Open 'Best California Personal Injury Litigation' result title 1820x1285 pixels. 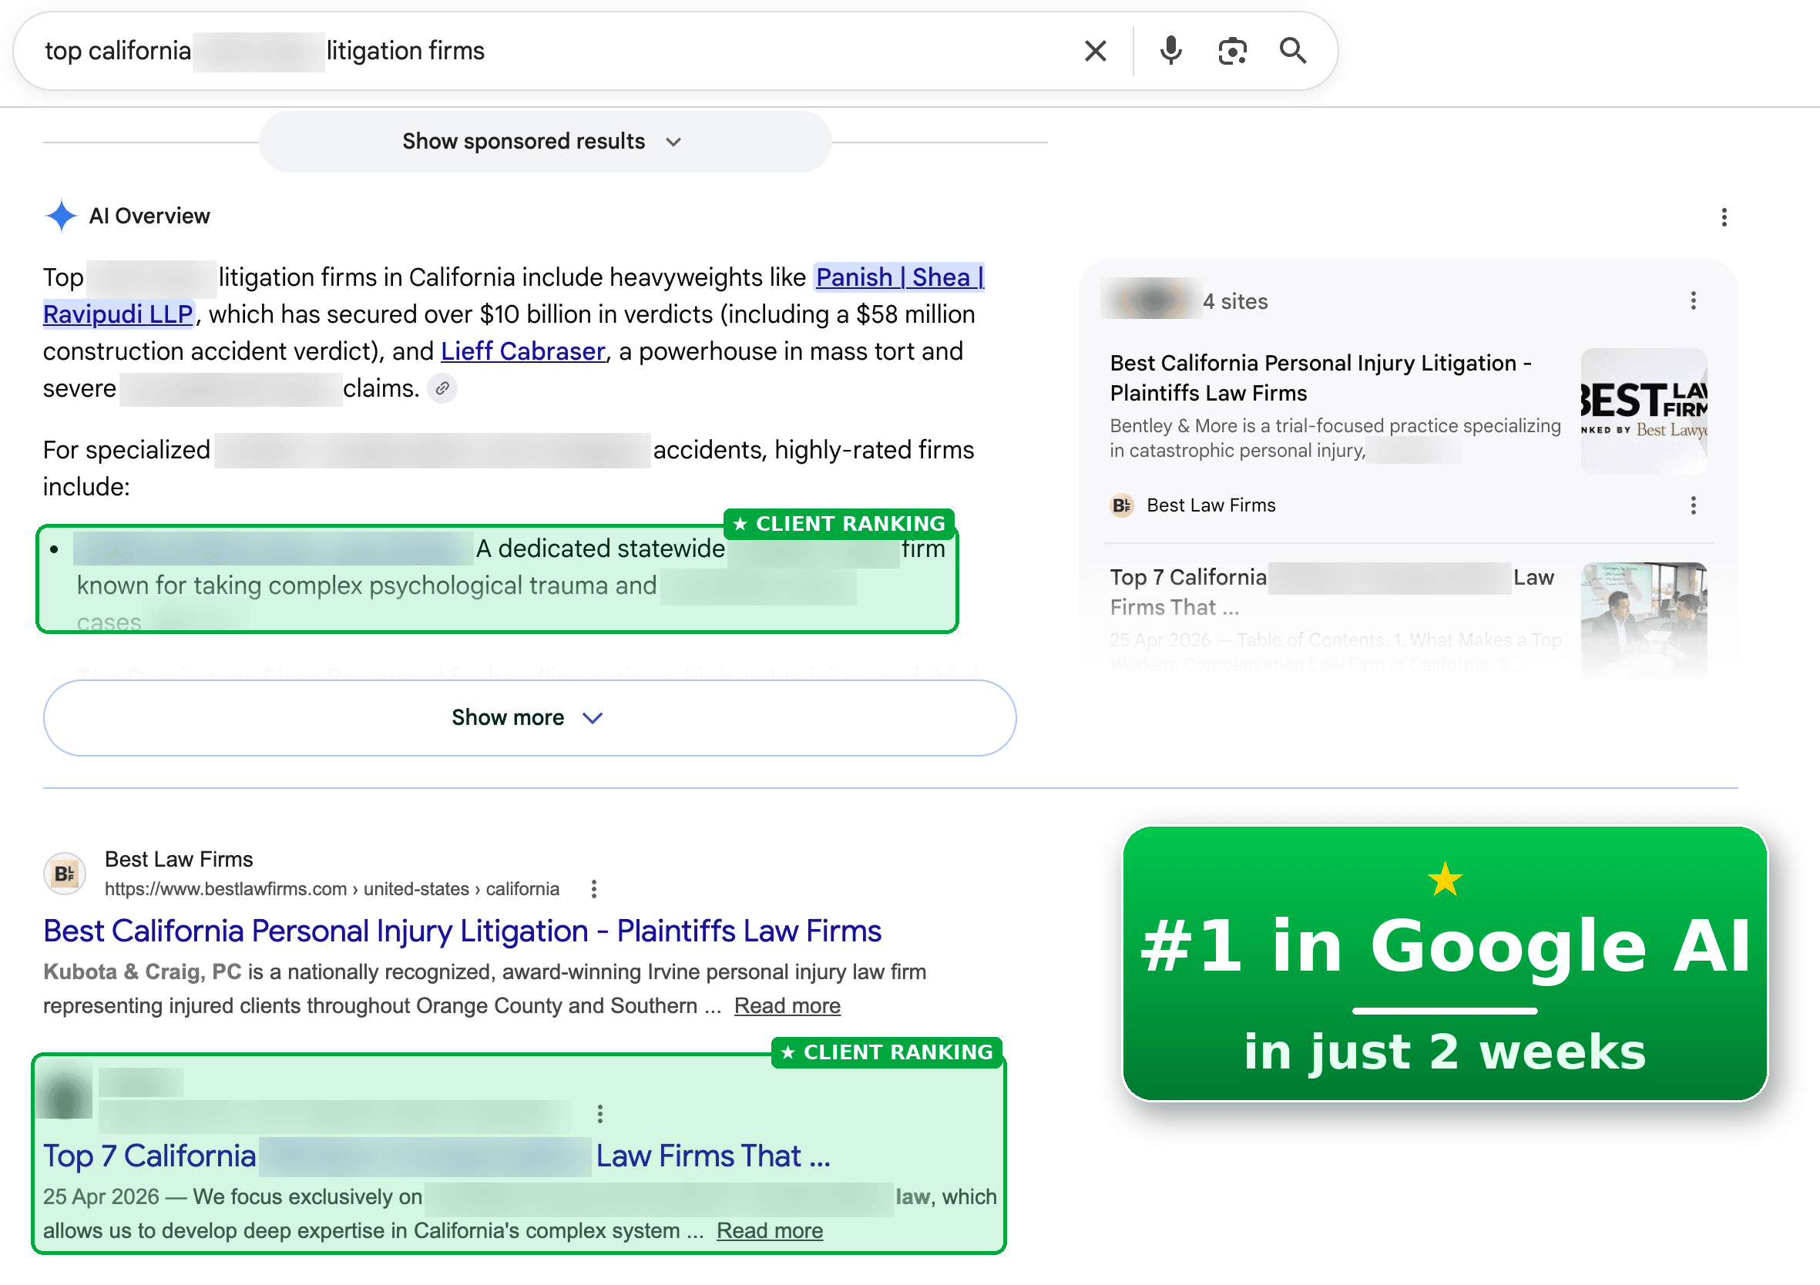point(462,931)
